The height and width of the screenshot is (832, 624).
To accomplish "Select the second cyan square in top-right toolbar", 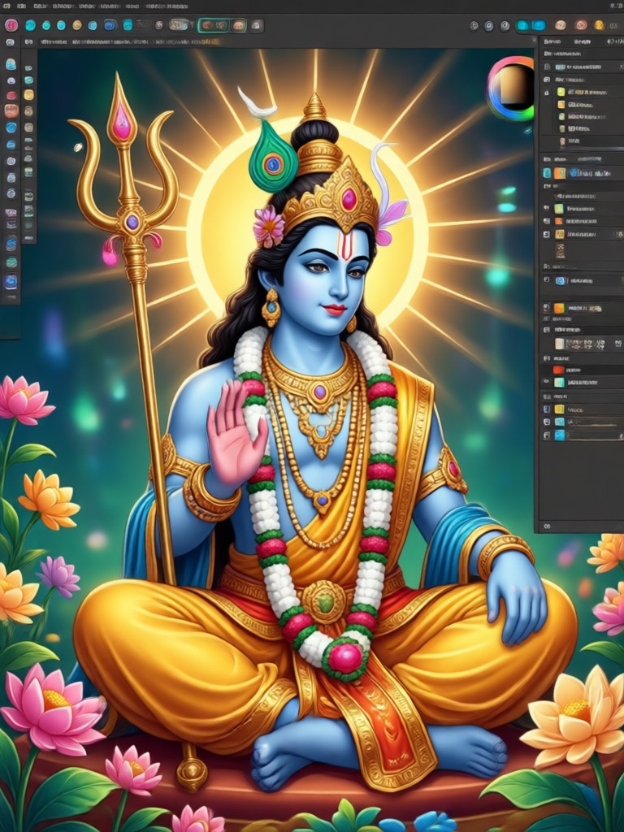I will coord(539,25).
